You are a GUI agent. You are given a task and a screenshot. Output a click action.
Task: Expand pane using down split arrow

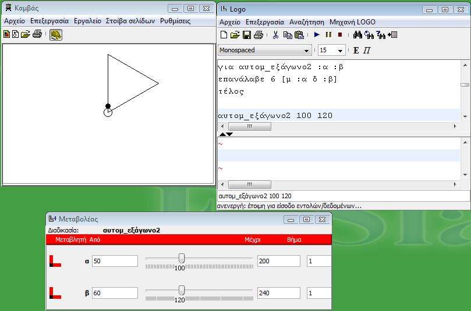[x=229, y=134]
